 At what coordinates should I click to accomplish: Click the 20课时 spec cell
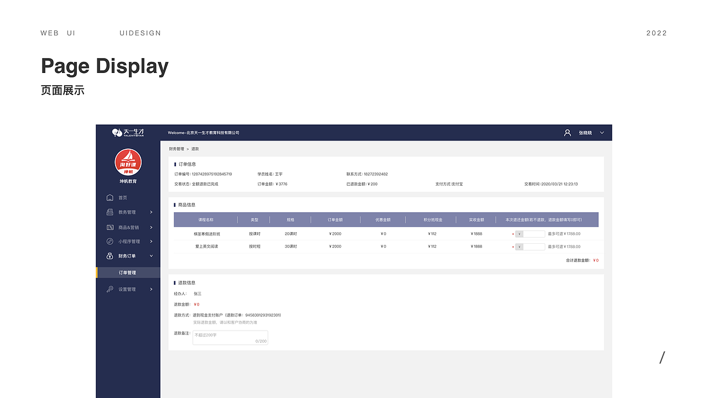tap(291, 234)
